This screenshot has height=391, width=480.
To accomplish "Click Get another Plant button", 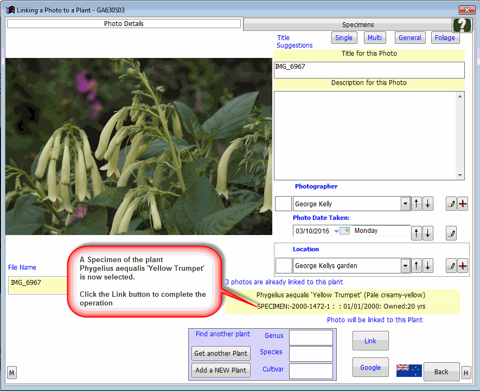I will click(221, 354).
